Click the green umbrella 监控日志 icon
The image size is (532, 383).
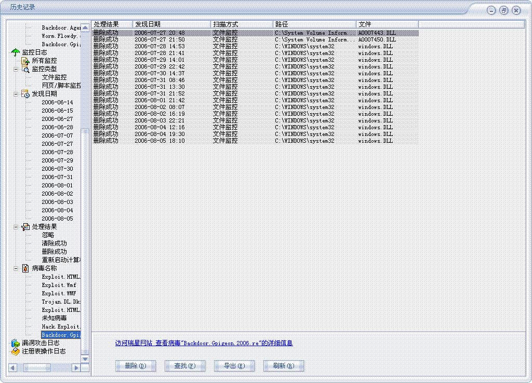click(x=15, y=52)
